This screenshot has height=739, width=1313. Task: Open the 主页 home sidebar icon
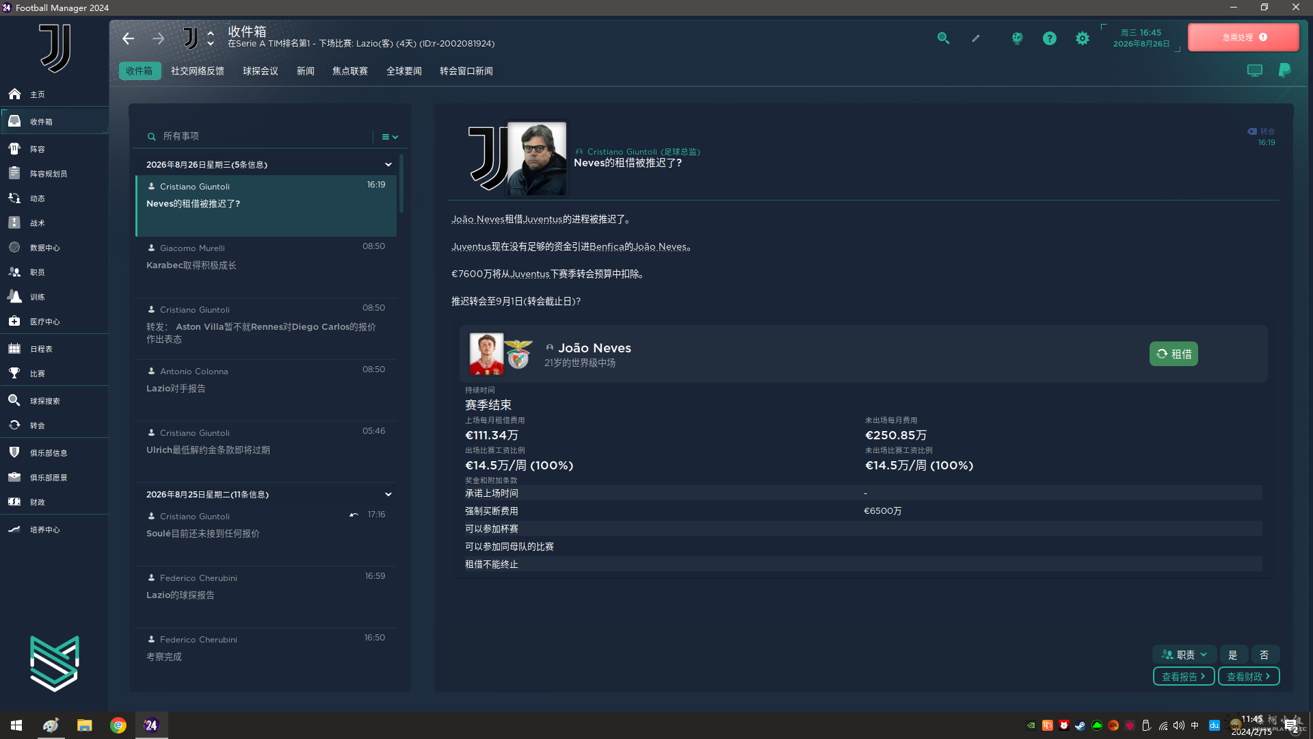click(14, 94)
